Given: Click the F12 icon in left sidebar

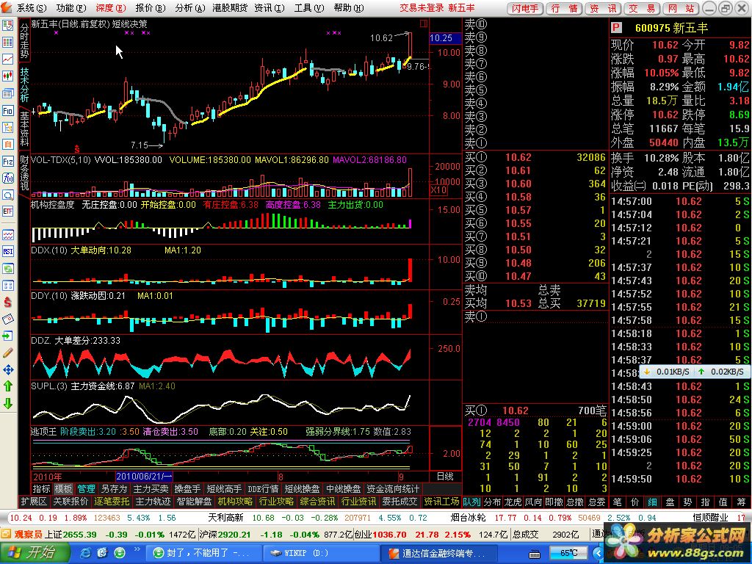Looking at the screenshot, I should tap(7, 161).
